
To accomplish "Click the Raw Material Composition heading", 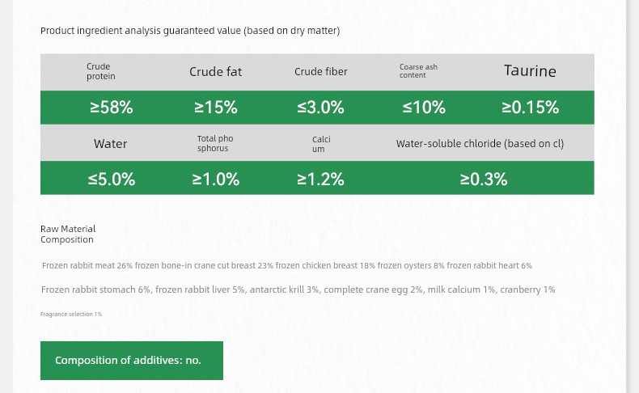I will (68, 235).
